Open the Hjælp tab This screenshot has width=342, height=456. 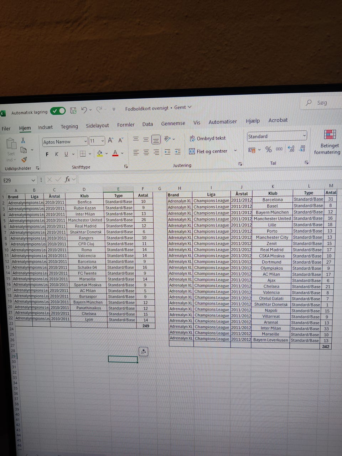coord(253,121)
